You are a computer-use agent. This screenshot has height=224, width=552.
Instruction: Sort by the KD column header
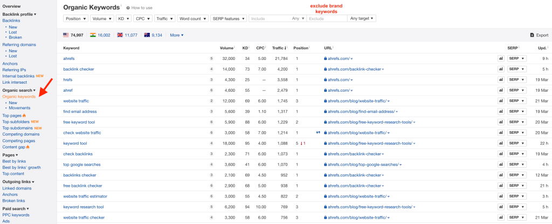(x=245, y=48)
